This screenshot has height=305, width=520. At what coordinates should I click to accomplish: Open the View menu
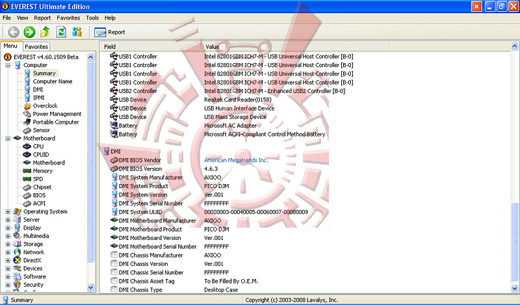point(23,18)
